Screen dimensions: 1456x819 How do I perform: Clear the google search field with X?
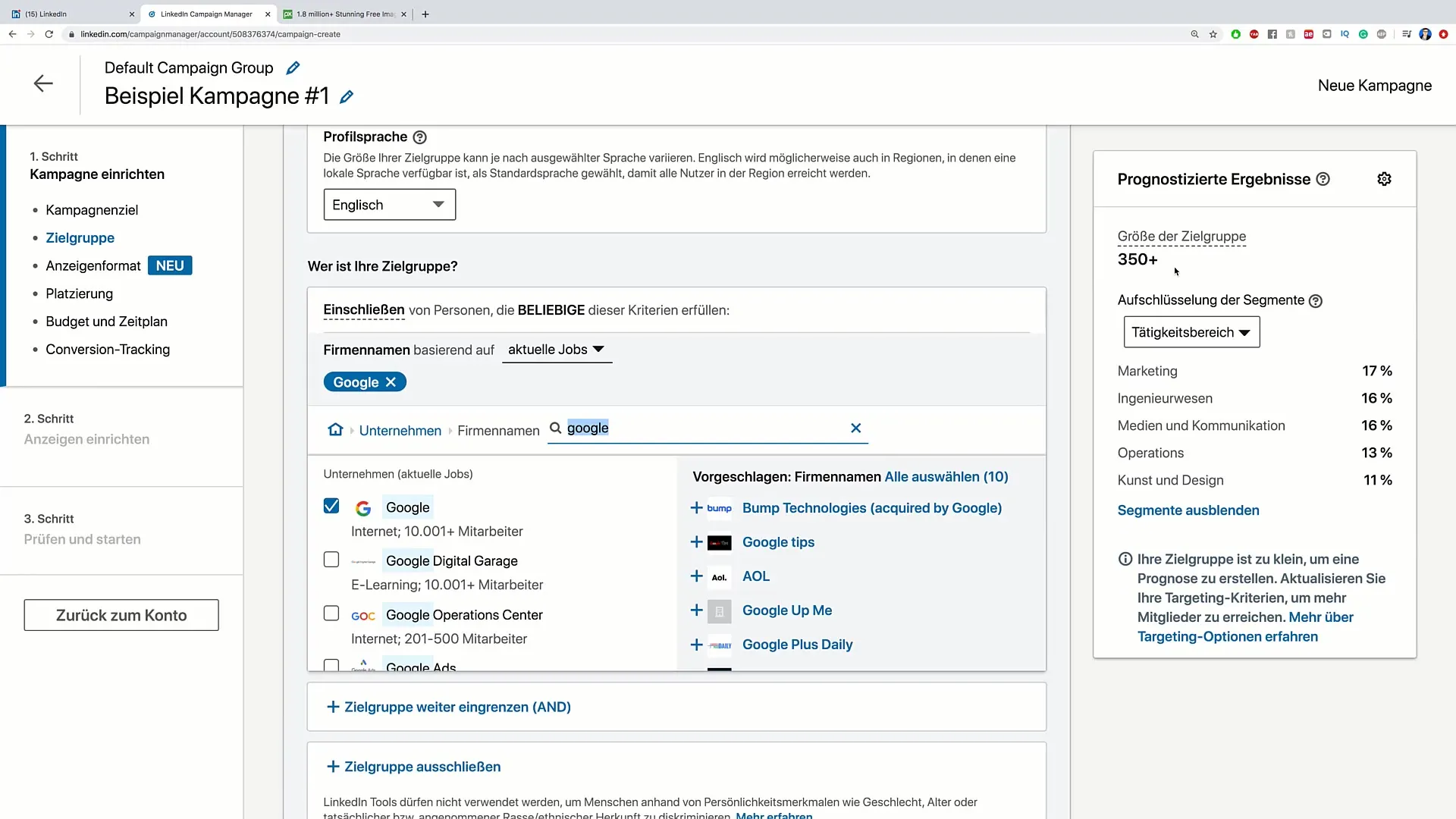pos(855,428)
